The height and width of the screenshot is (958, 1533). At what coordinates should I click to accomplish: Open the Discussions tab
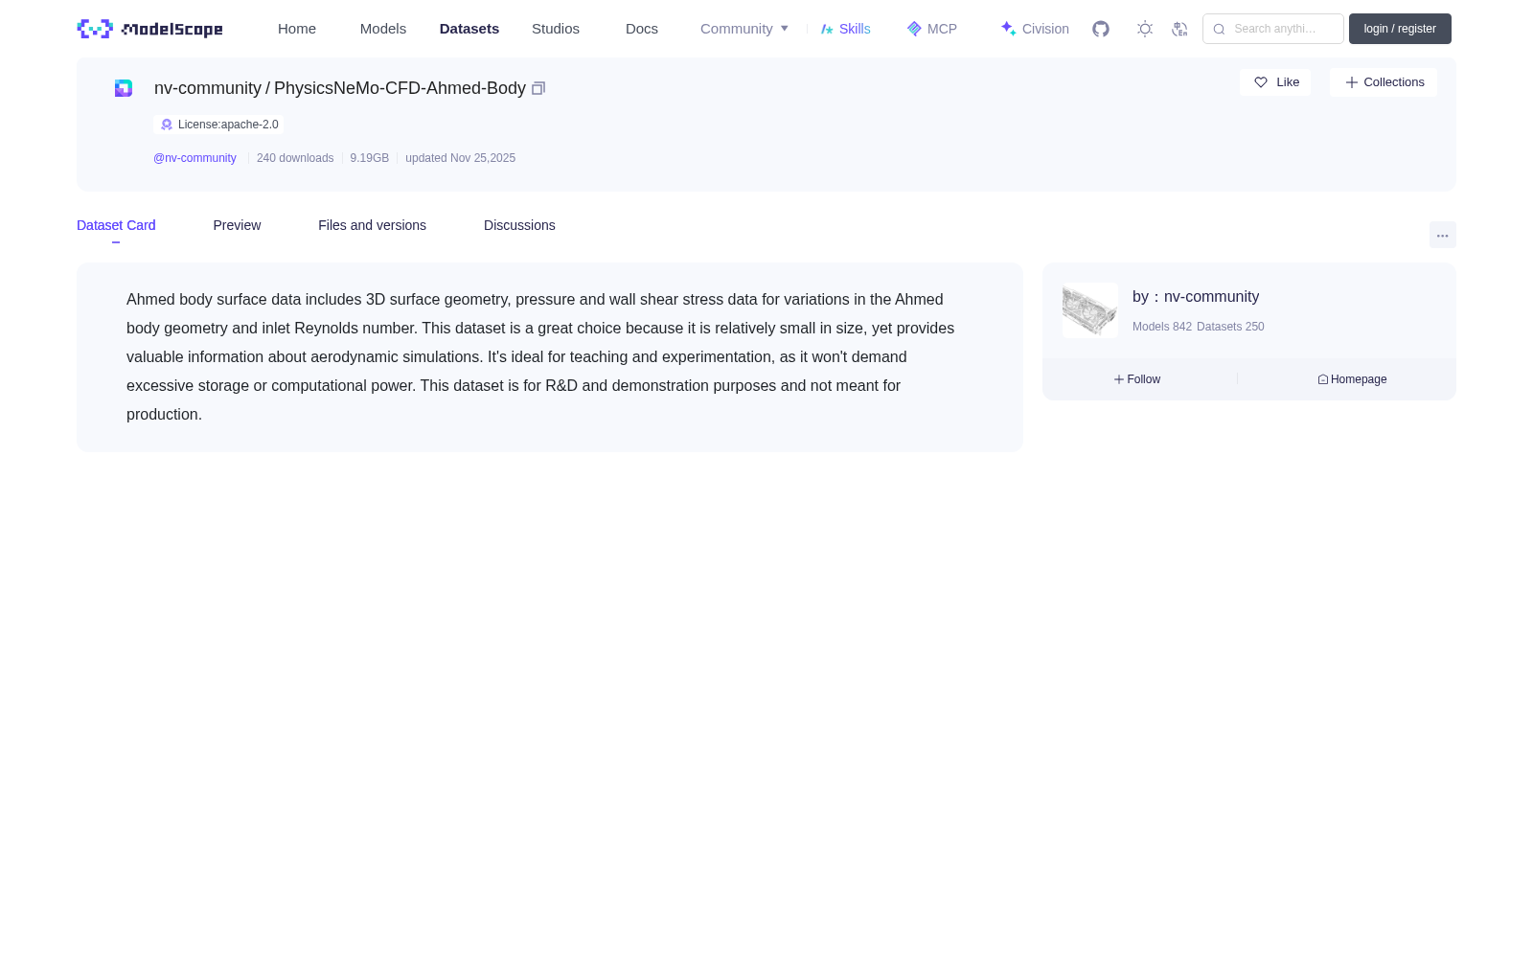point(519,225)
